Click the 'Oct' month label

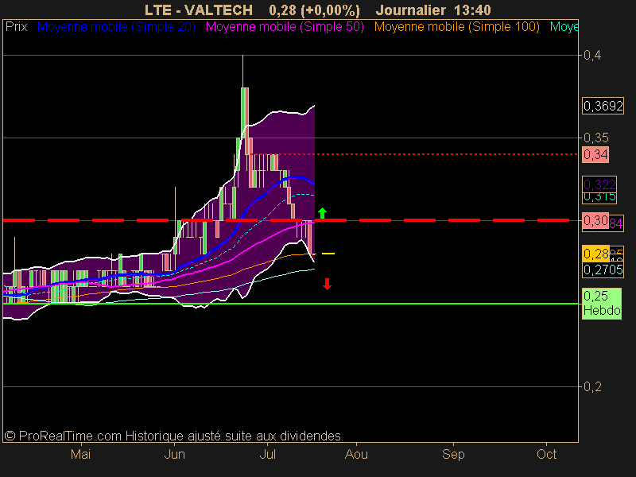click(546, 454)
